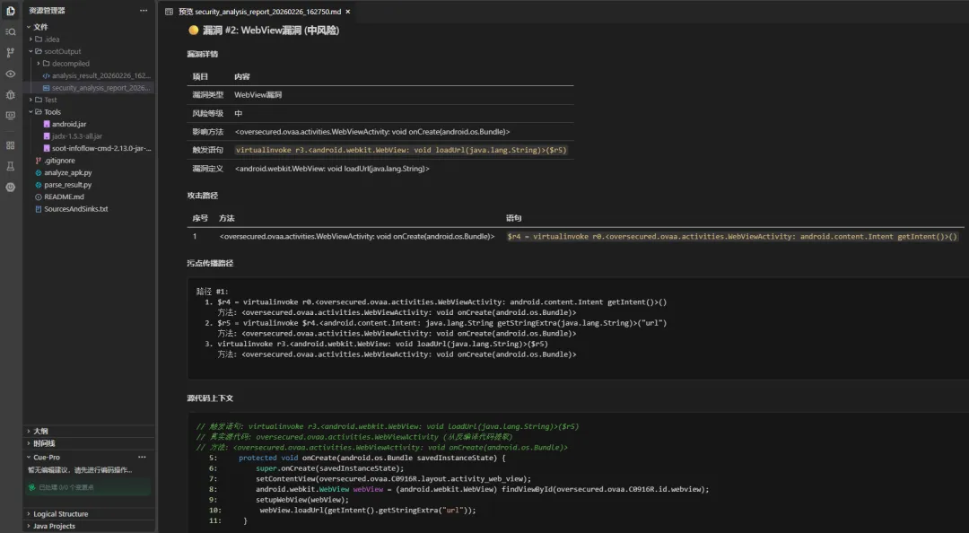This screenshot has width=969, height=533.
Task: Click the 攻击路径 section heading
Action: (203, 196)
